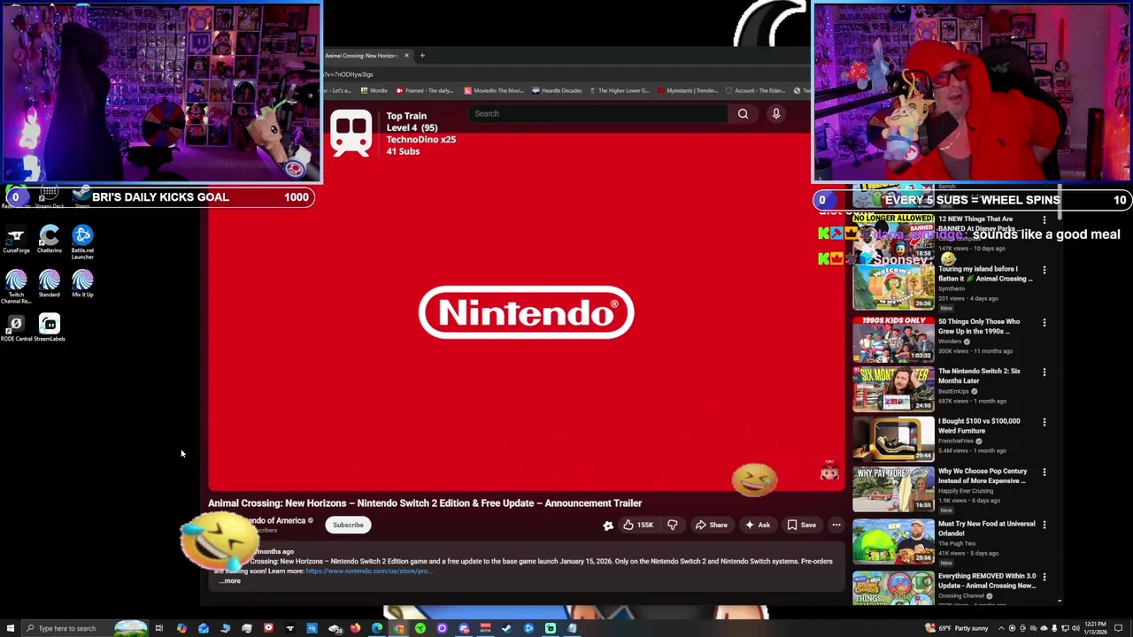Click the browser address bar URL
Screen dimensions: 1133x637
pyautogui.click(x=349, y=74)
